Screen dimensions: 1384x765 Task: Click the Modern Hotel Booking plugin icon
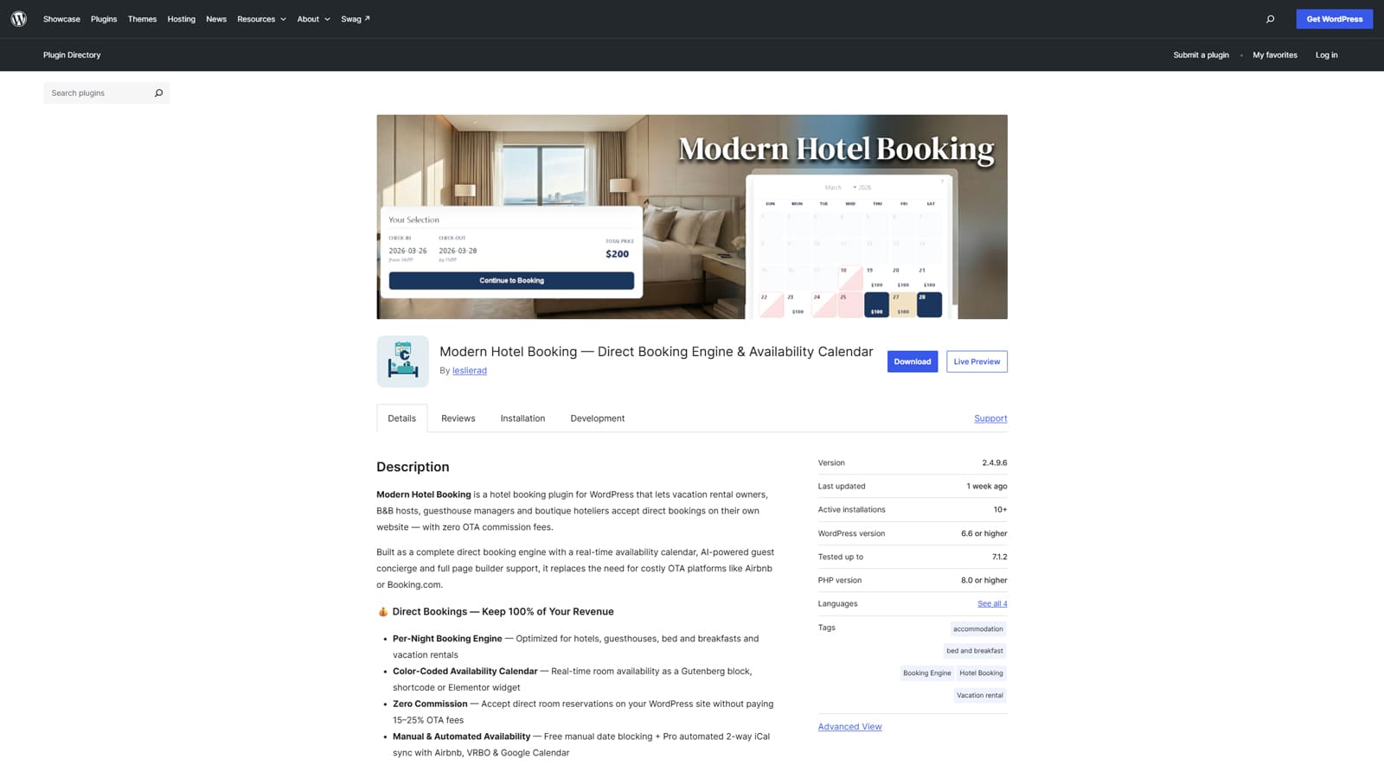point(402,361)
